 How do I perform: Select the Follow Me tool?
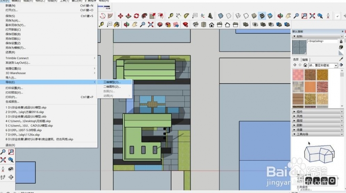pyautogui.click(x=144, y=16)
